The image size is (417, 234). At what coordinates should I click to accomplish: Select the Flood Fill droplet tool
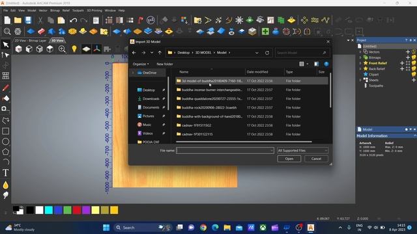tap(6, 185)
